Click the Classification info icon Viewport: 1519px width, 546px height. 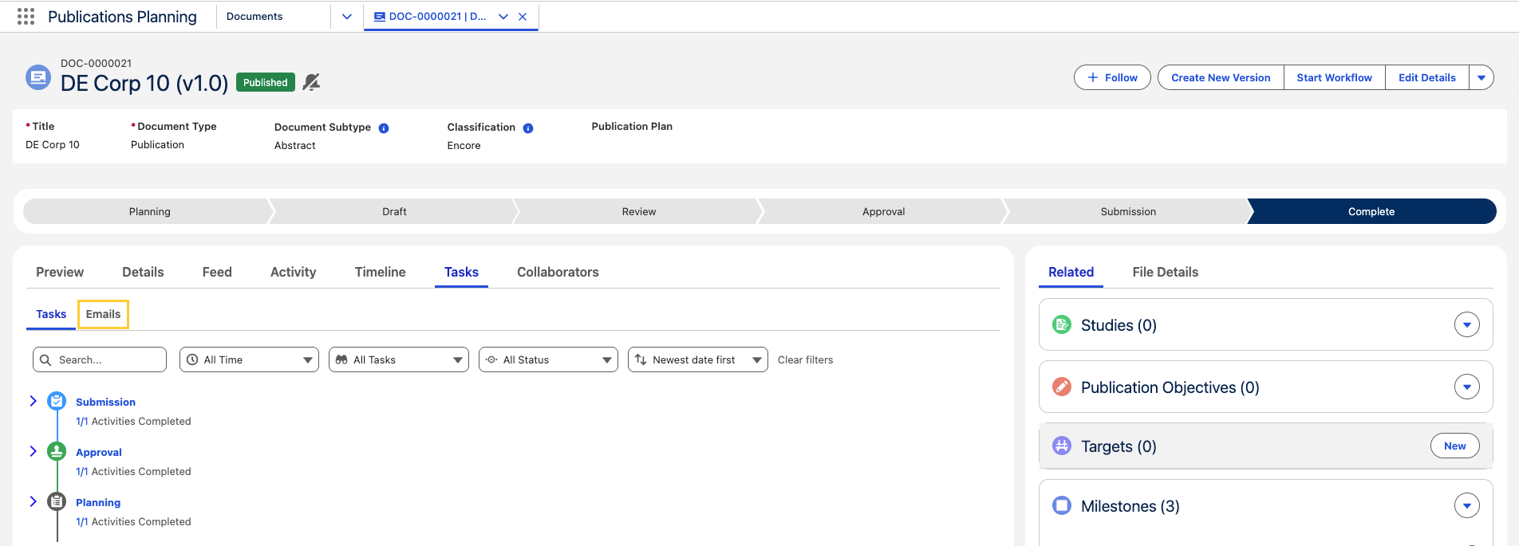tap(528, 128)
